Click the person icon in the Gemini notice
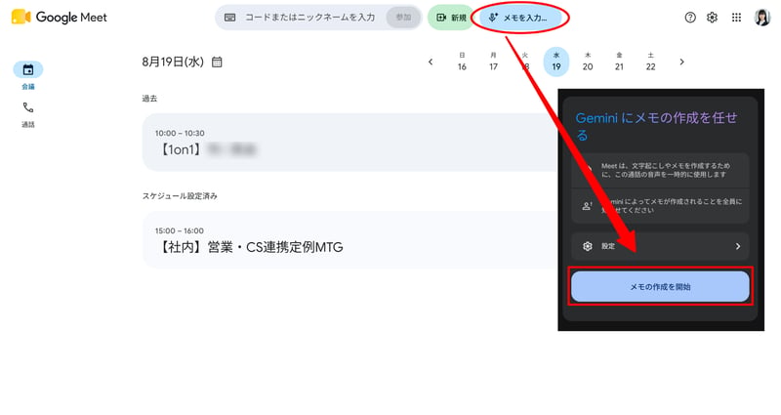This screenshot has width=781, height=415. [x=588, y=206]
